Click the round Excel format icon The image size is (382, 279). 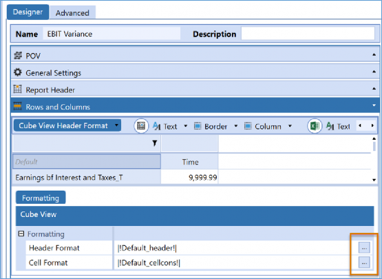pos(315,126)
